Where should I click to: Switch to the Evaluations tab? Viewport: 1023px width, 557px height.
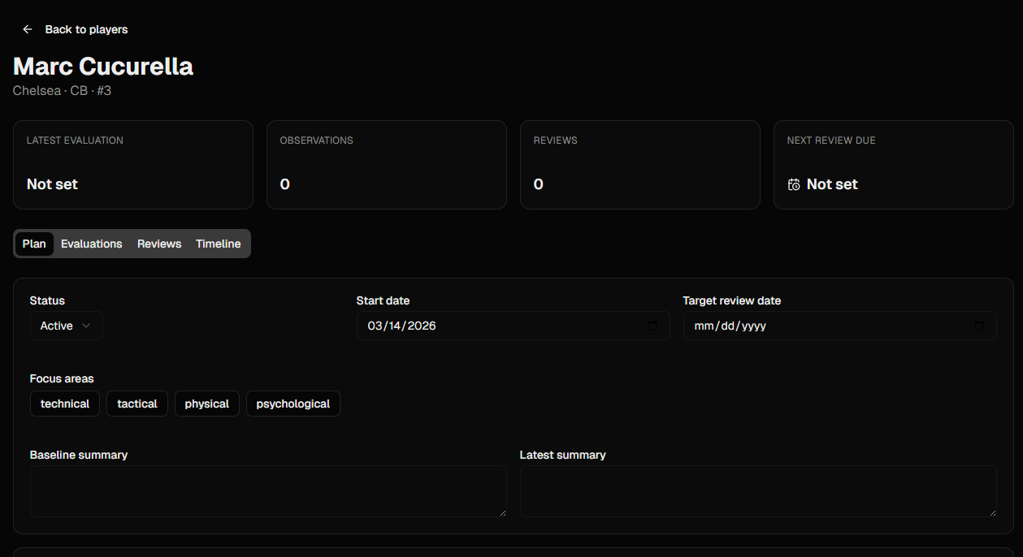click(92, 244)
